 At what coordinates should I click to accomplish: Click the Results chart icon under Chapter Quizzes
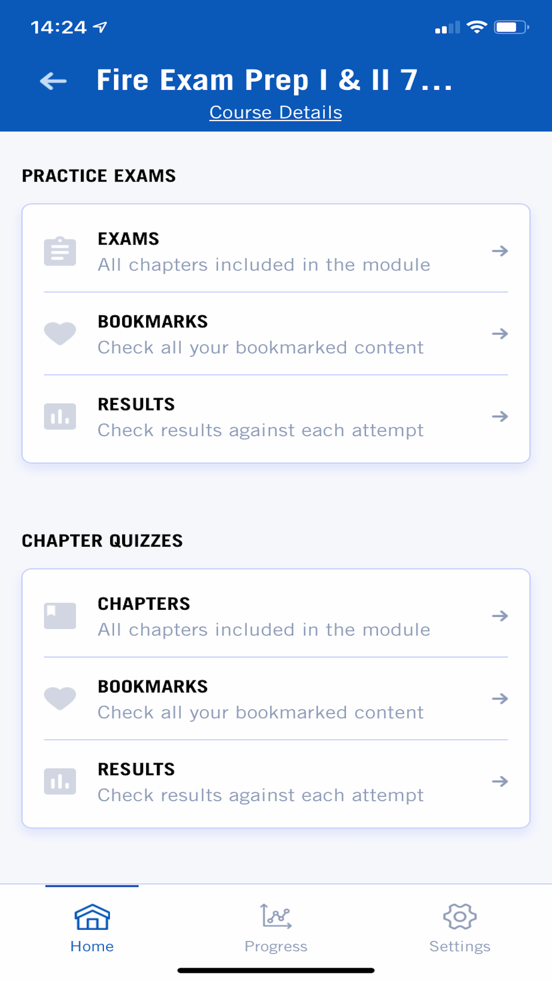[x=60, y=781]
